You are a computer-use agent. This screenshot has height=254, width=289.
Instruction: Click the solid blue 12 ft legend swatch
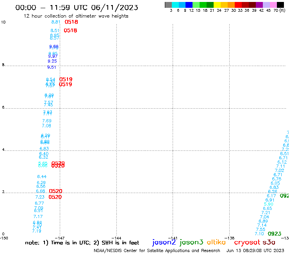pos(189,5)
